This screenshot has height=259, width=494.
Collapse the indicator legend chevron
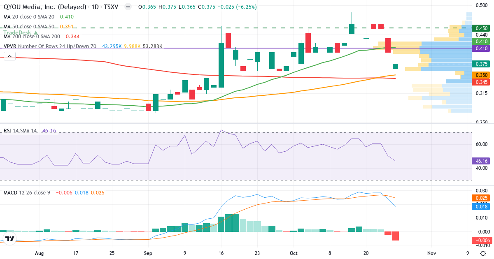pos(9,56)
